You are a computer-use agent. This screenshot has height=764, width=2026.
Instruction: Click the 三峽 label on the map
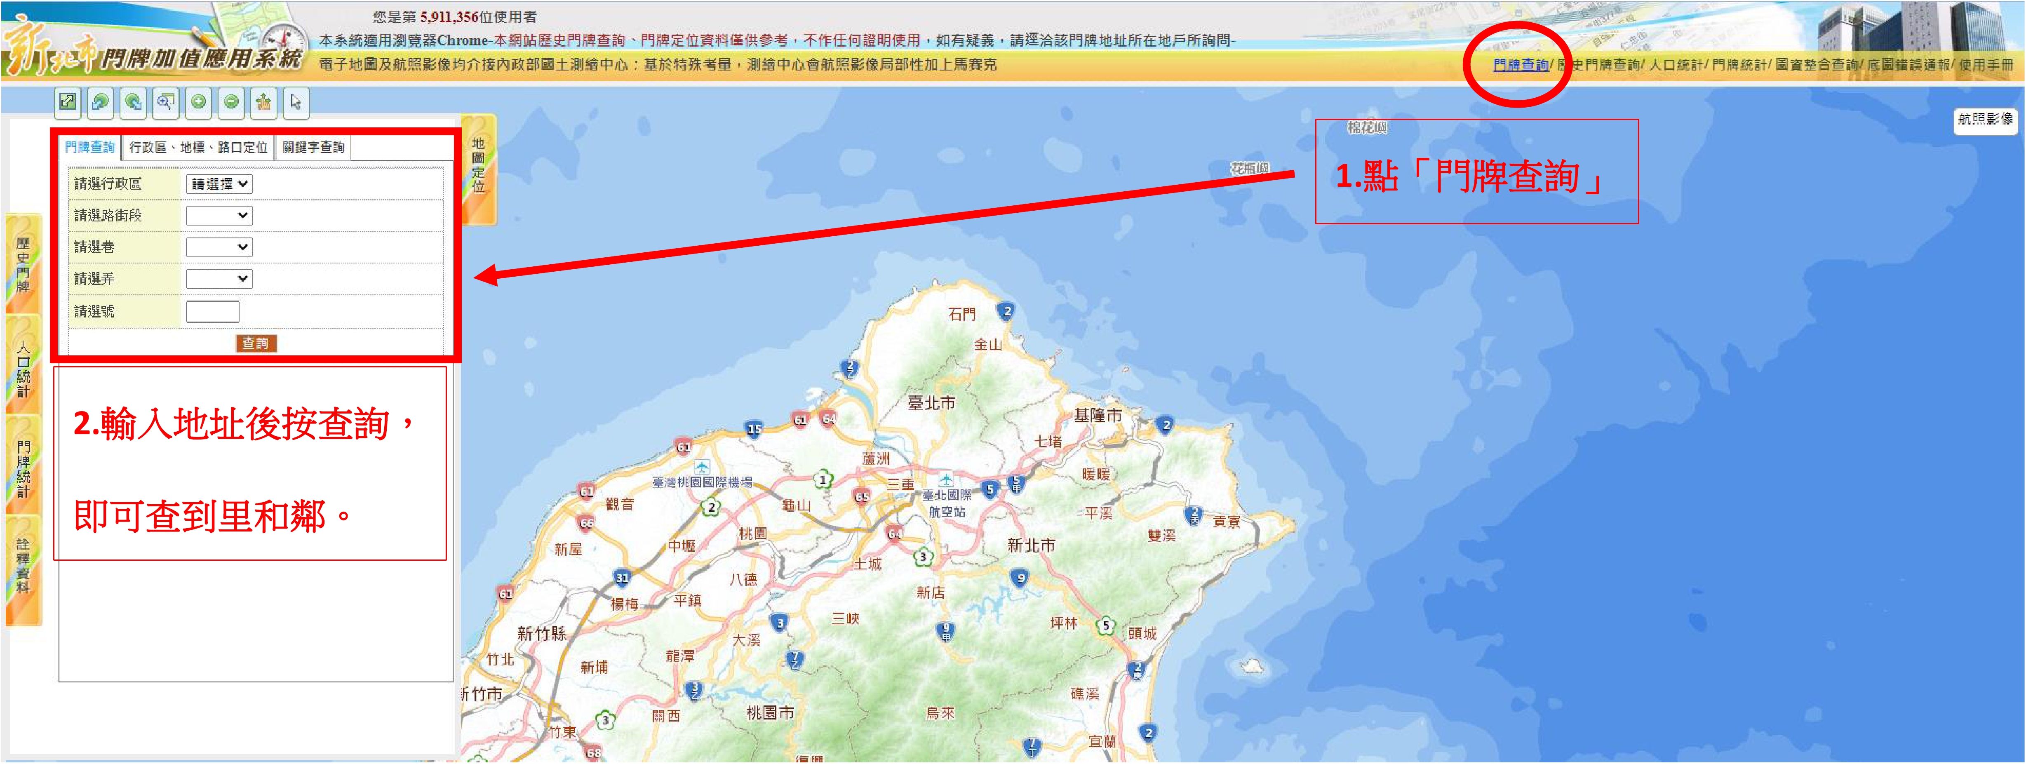tap(846, 619)
